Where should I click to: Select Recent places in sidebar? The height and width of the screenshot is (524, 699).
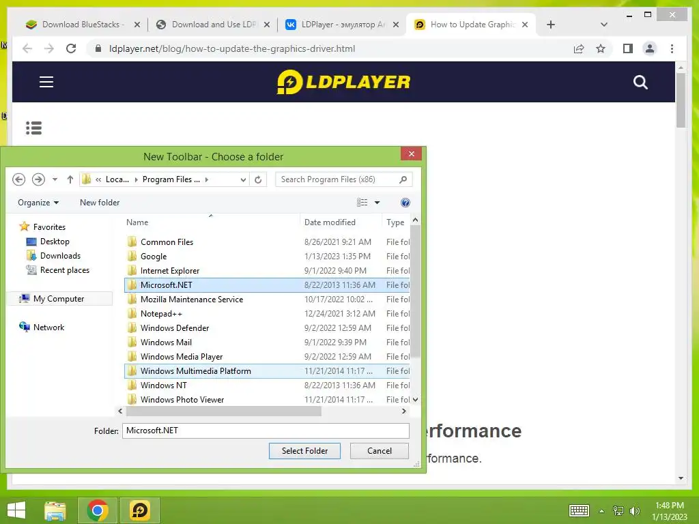[x=65, y=270]
